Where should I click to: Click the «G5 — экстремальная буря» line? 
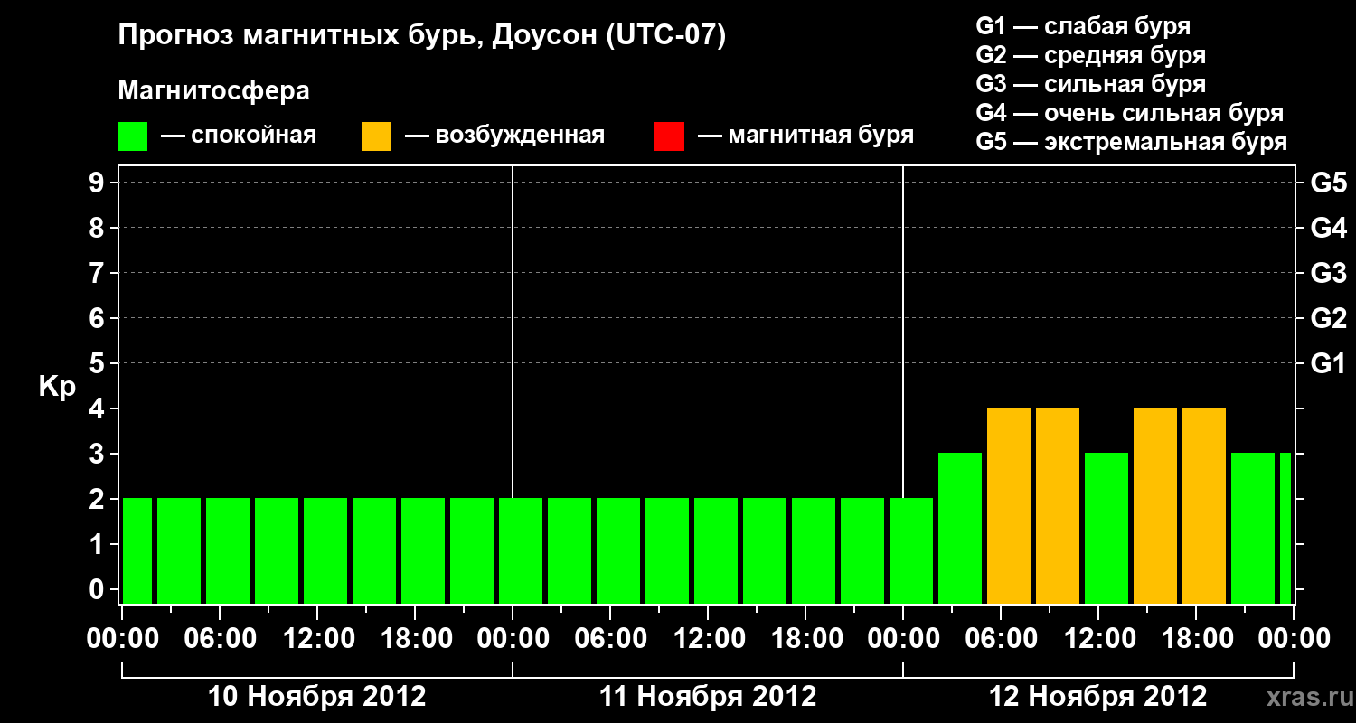[x=1132, y=142]
